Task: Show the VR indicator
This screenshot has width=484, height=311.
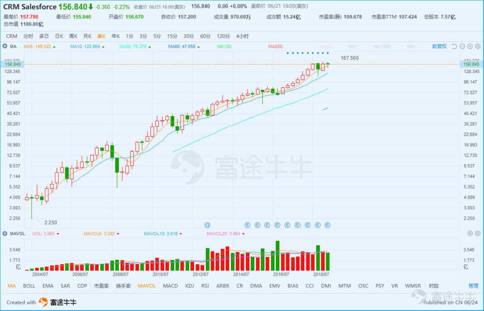Action: click(394, 286)
